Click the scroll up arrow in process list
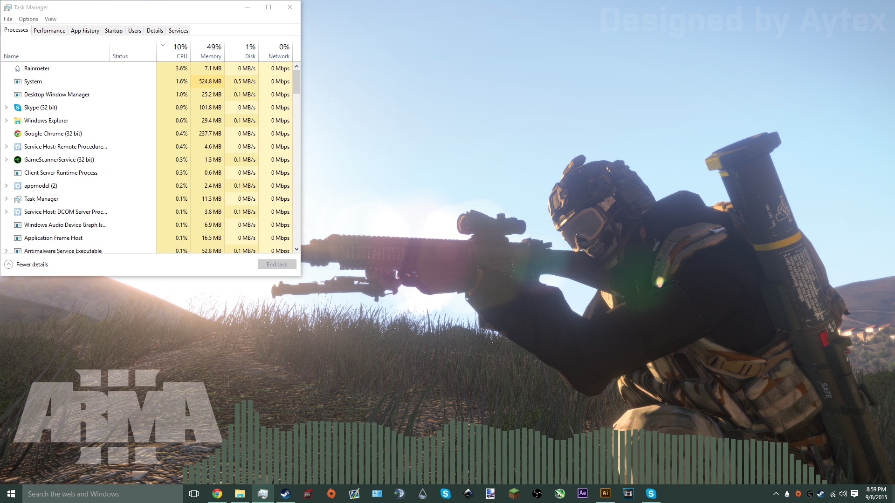This screenshot has width=895, height=503. [296, 66]
